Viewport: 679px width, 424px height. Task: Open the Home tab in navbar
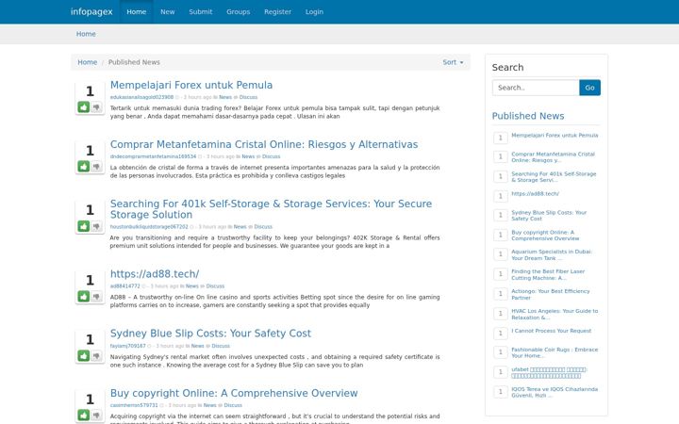pos(137,11)
